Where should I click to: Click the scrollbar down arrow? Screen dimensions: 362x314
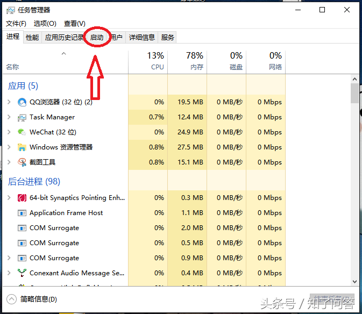[x=354, y=282]
